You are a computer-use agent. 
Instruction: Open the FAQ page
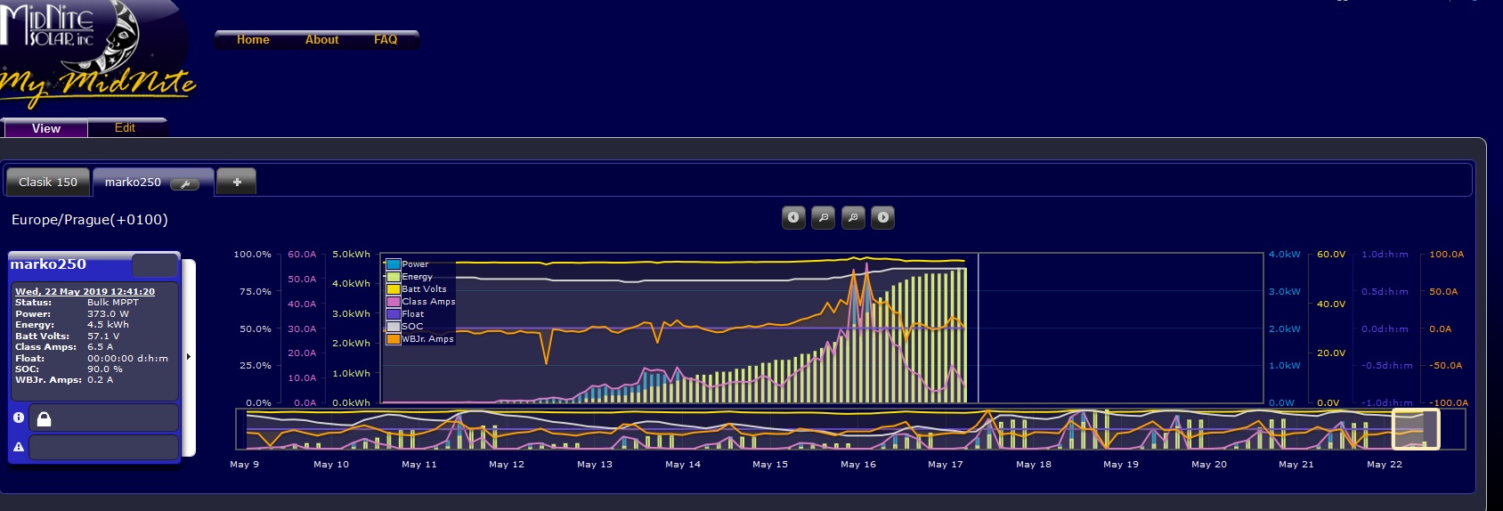[x=386, y=40]
